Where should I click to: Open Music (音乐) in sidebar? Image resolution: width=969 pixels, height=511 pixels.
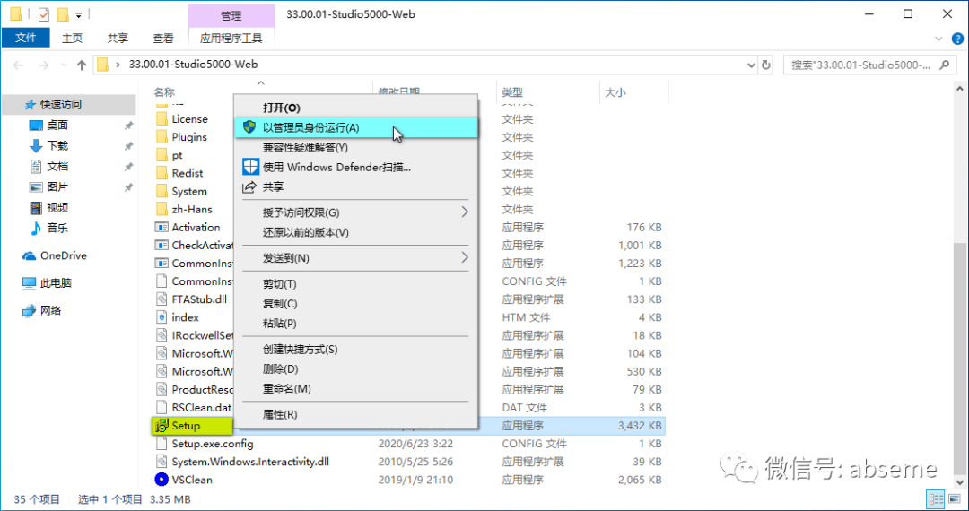coord(57,229)
